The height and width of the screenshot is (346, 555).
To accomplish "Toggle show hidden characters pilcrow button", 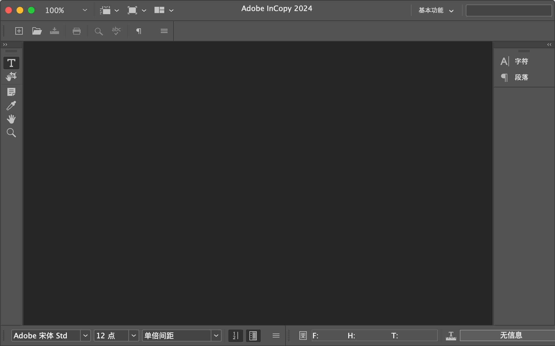I will click(x=139, y=31).
